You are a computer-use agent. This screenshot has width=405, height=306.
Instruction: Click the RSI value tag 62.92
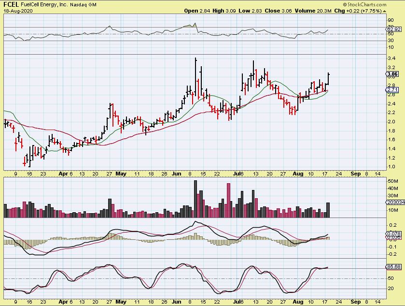pos(394,29)
